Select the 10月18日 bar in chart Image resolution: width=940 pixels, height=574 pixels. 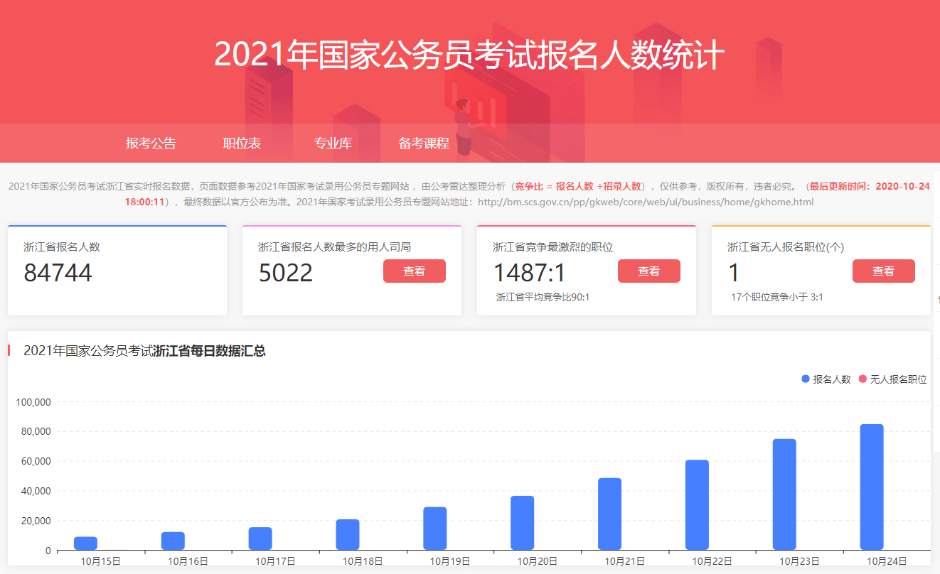point(348,535)
